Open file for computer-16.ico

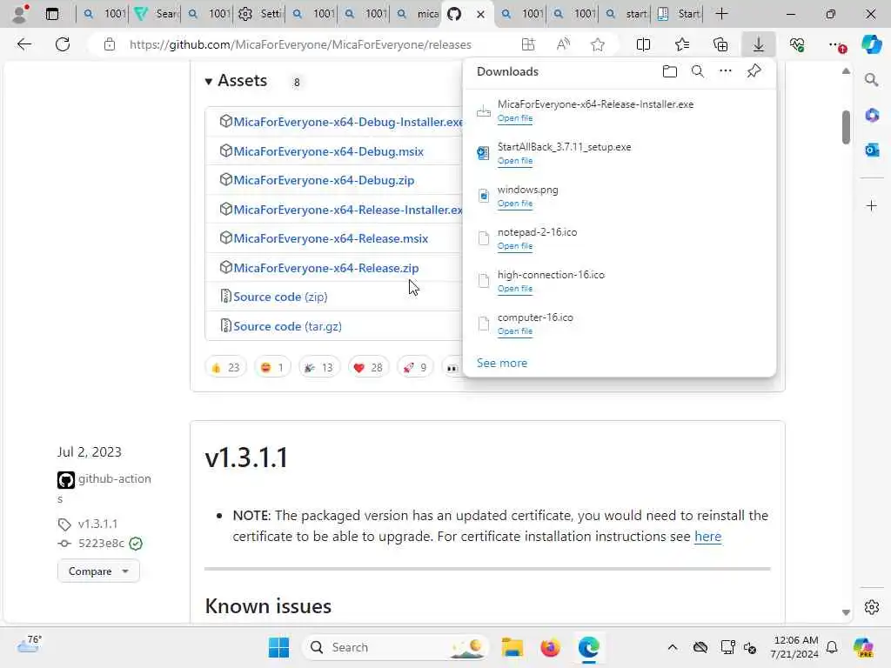515,331
